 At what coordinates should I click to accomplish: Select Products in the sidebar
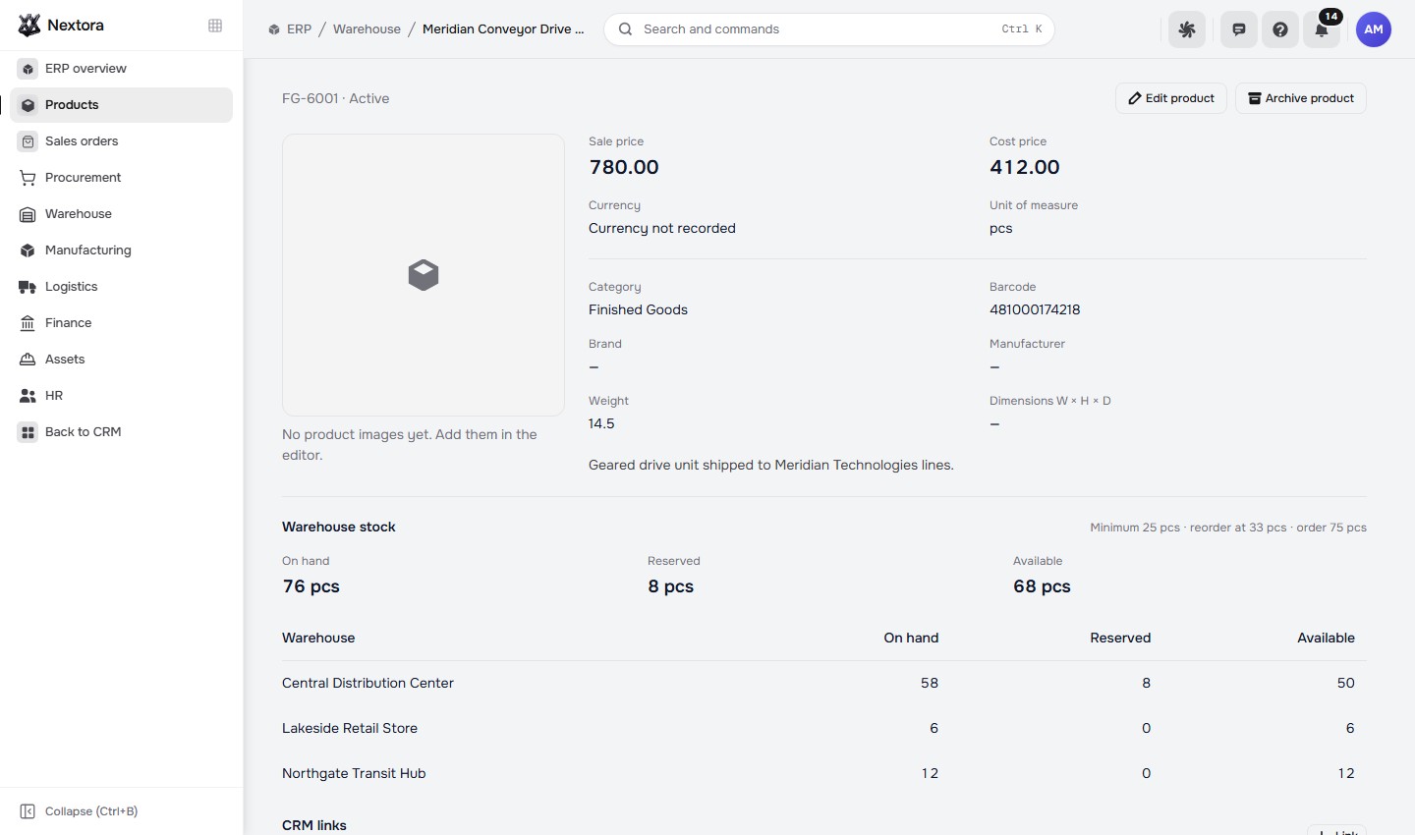(121, 105)
